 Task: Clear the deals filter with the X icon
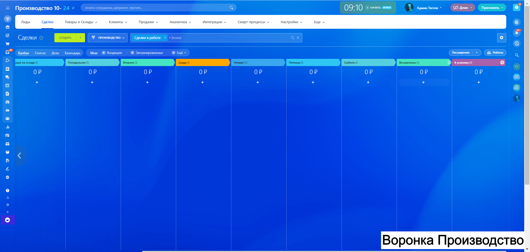(298, 38)
